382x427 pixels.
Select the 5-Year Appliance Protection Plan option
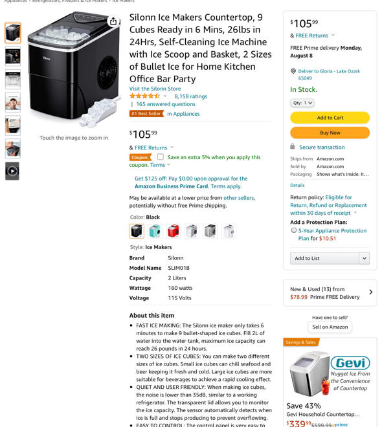(x=294, y=230)
